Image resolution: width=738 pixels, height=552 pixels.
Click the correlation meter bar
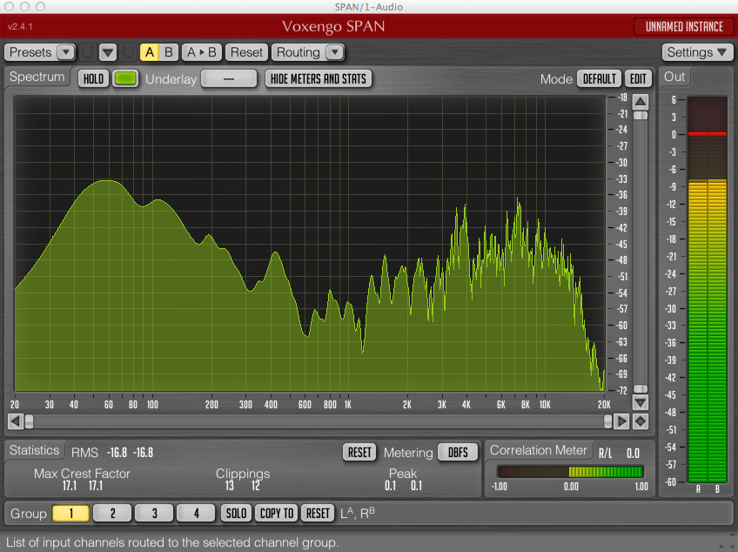tap(570, 471)
